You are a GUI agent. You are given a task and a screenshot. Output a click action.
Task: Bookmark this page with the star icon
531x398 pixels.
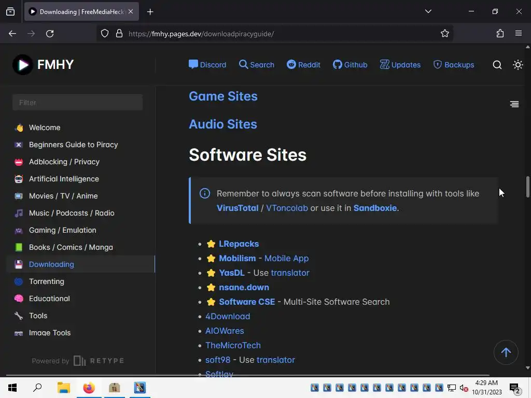[444, 34]
